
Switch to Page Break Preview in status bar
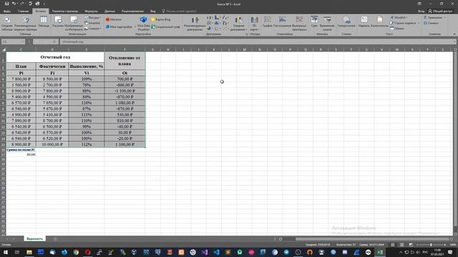click(411, 245)
